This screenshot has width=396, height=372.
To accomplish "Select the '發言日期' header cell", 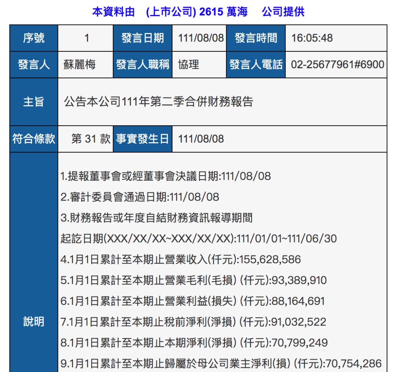I will pos(143,38).
